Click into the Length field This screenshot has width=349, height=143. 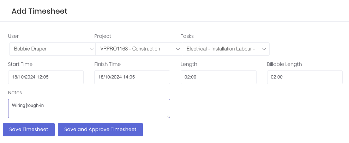click(x=218, y=77)
